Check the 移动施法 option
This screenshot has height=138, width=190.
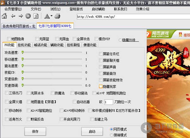(72, 93)
